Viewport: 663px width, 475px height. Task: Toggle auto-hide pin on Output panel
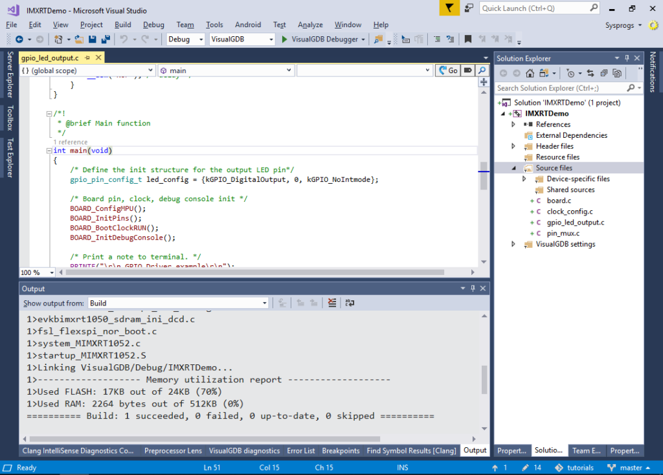[x=473, y=288]
